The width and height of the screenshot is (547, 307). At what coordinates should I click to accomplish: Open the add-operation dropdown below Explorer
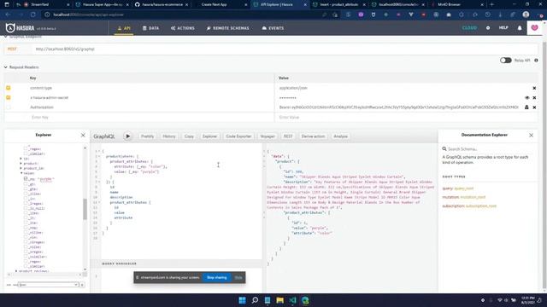coord(49,285)
